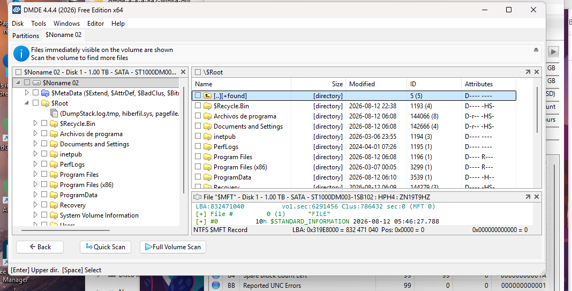Open the Editor menu

click(x=95, y=24)
